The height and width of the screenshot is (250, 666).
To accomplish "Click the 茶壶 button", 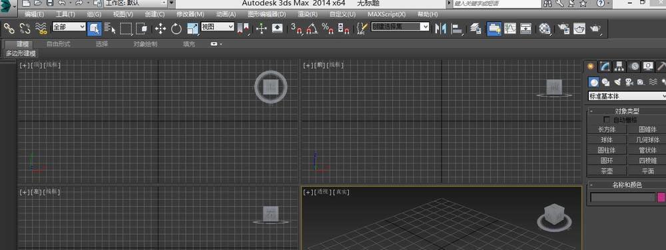I will [607, 171].
